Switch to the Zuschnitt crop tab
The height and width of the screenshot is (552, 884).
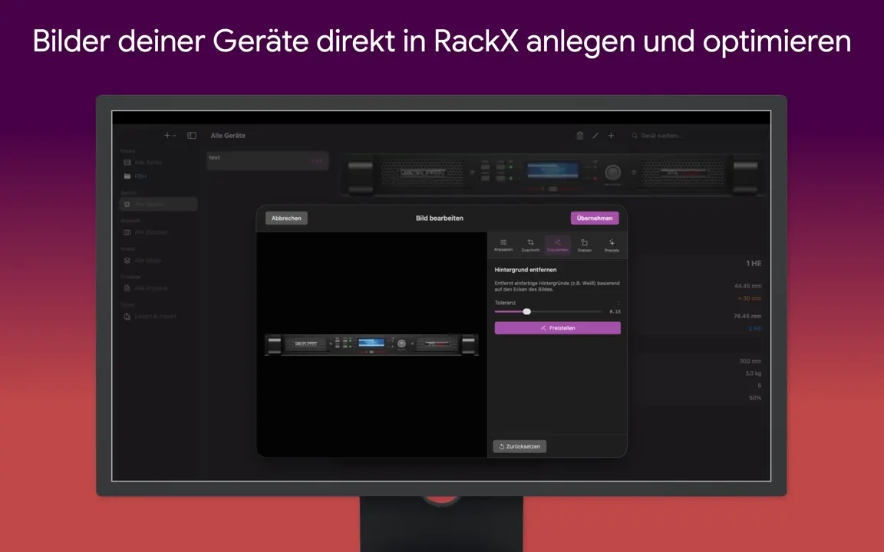point(530,245)
